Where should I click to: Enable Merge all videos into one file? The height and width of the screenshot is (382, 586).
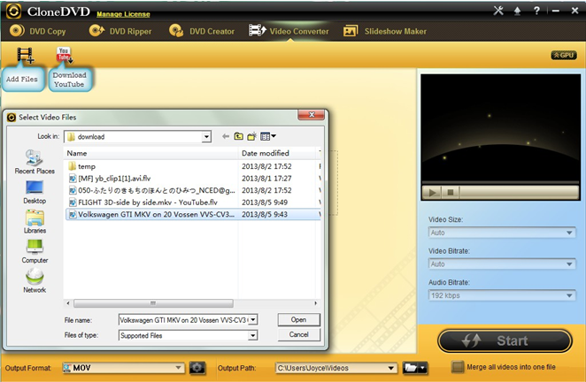(458, 367)
